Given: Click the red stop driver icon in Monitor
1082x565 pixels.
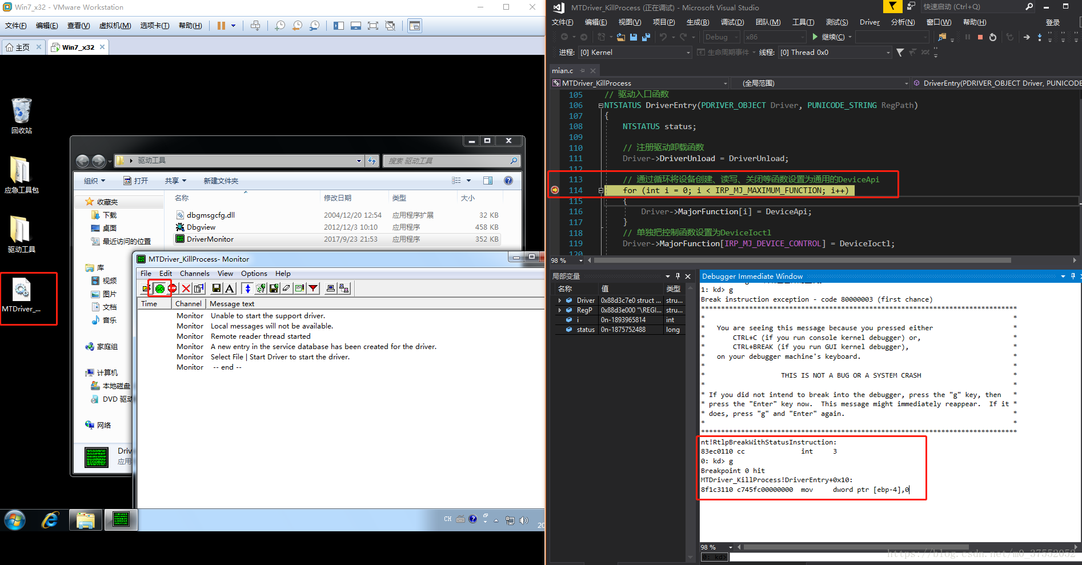Looking at the screenshot, I should point(173,288).
